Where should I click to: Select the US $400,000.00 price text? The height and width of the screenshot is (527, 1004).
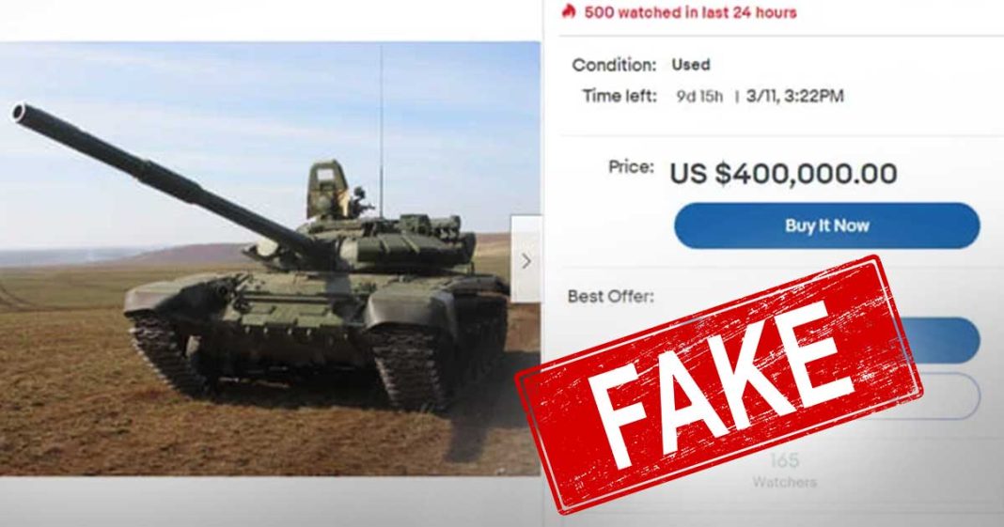click(783, 174)
